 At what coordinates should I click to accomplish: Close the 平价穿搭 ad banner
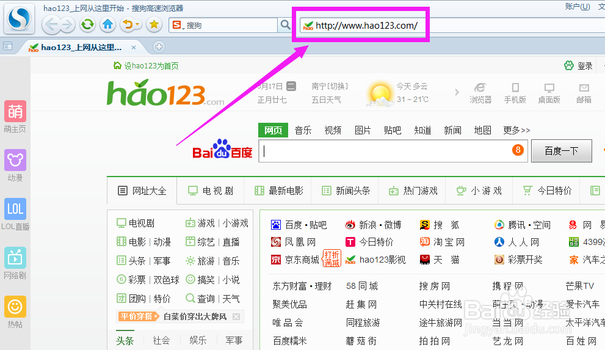[x=236, y=317]
